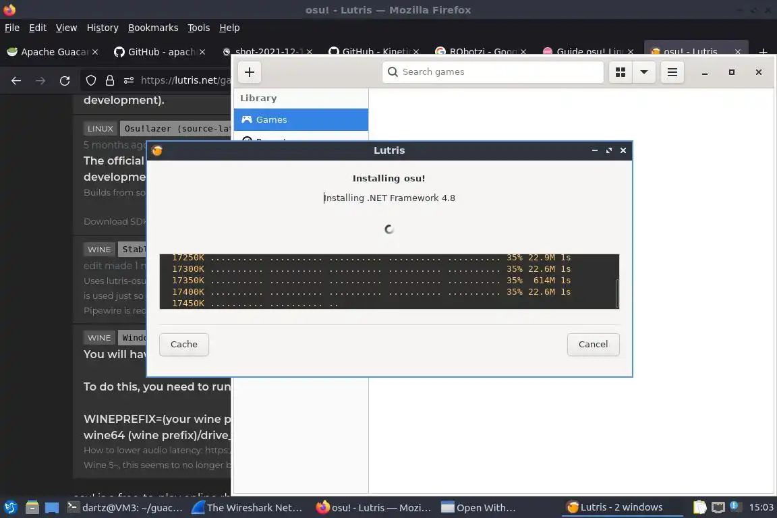The width and height of the screenshot is (777, 518).
Task: Click the WINE label next to Stable
Action: point(99,250)
